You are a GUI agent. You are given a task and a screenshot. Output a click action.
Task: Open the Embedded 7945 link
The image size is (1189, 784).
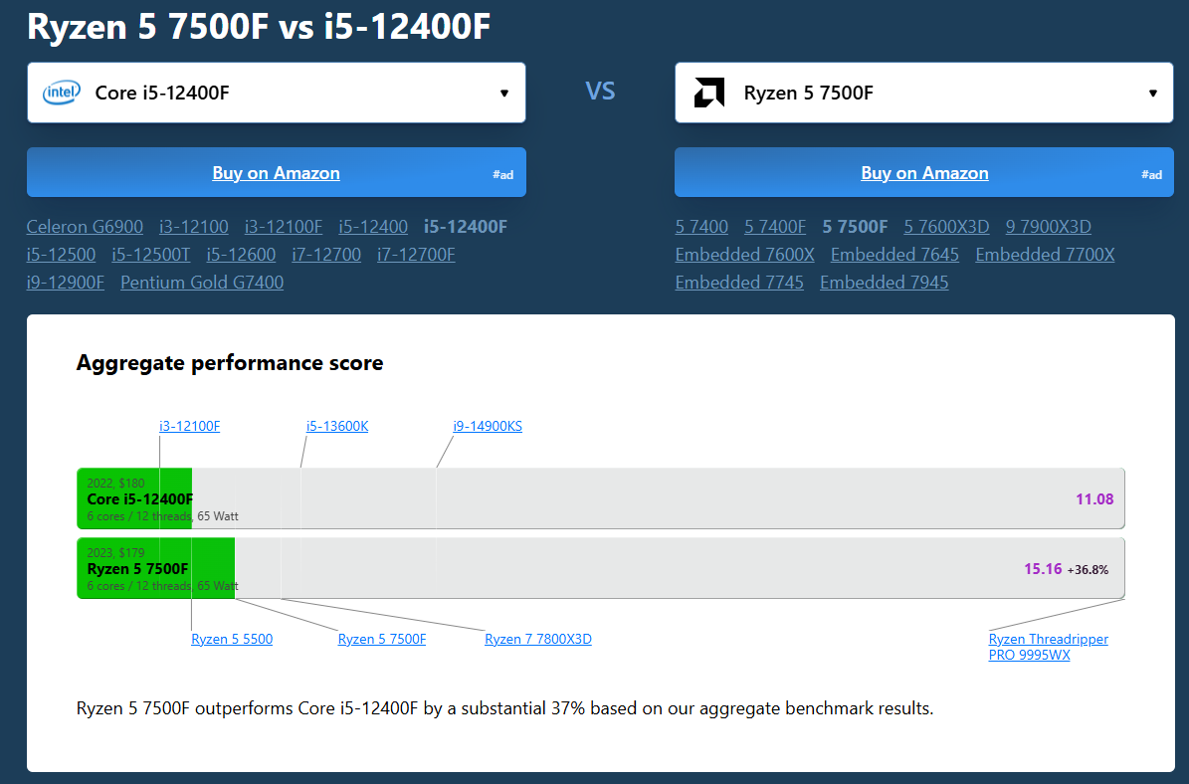885,283
